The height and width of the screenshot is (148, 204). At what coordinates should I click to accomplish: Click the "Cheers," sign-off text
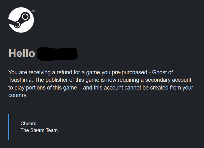29,124
